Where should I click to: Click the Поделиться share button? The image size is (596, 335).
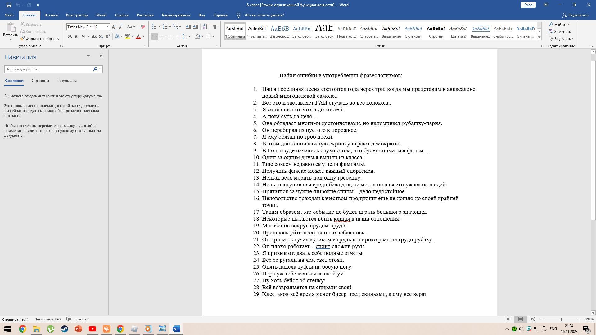click(x=576, y=15)
